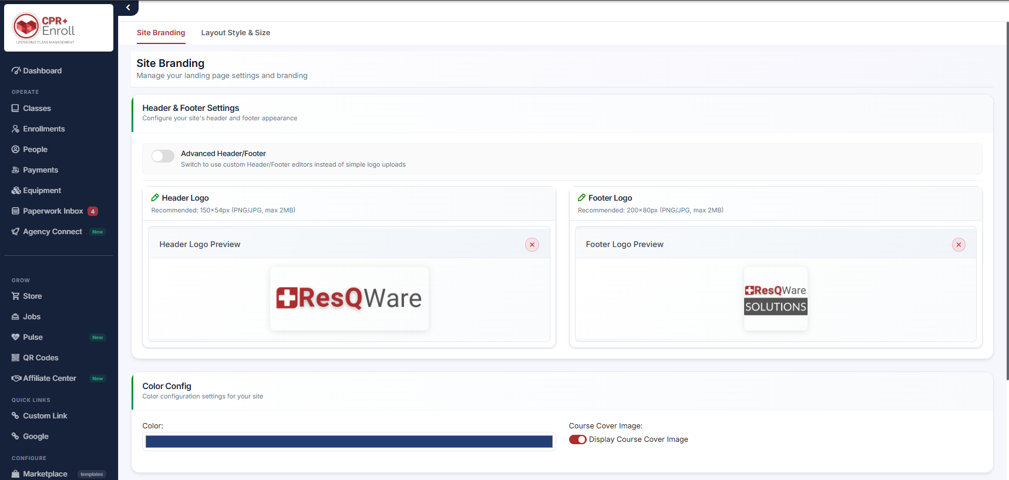Click the New badge next to Pulse
Screen dimensions: 1009x480
[x=97, y=337]
